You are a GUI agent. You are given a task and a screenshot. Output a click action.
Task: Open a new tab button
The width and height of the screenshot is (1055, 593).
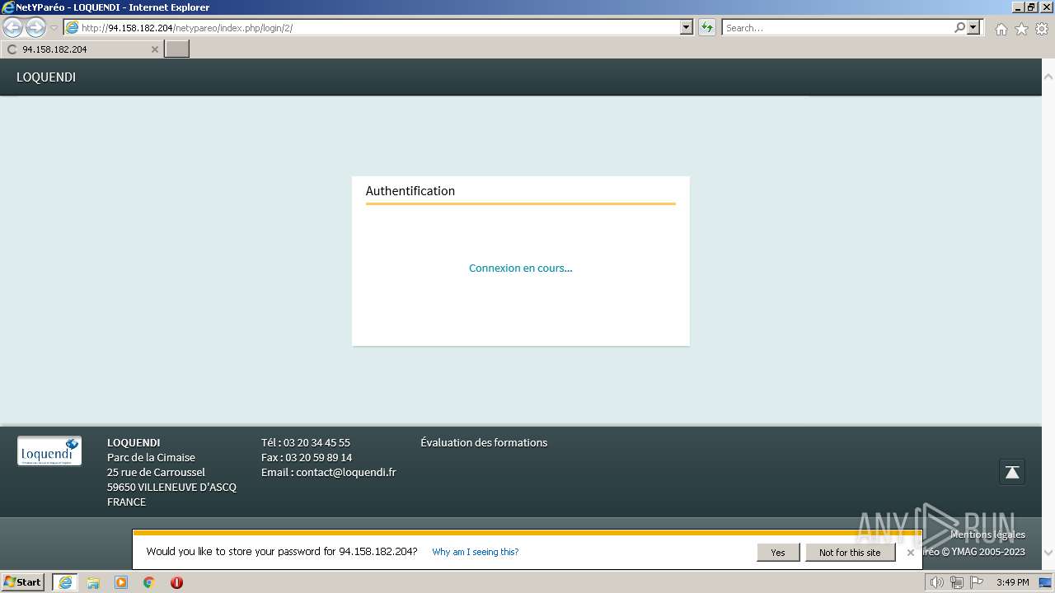(x=176, y=49)
